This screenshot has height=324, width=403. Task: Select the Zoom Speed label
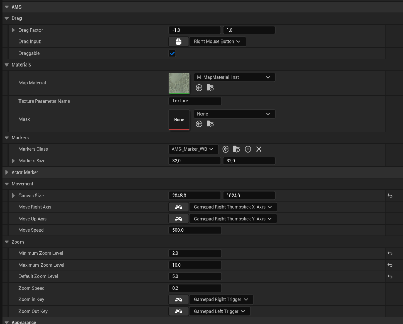click(31, 288)
